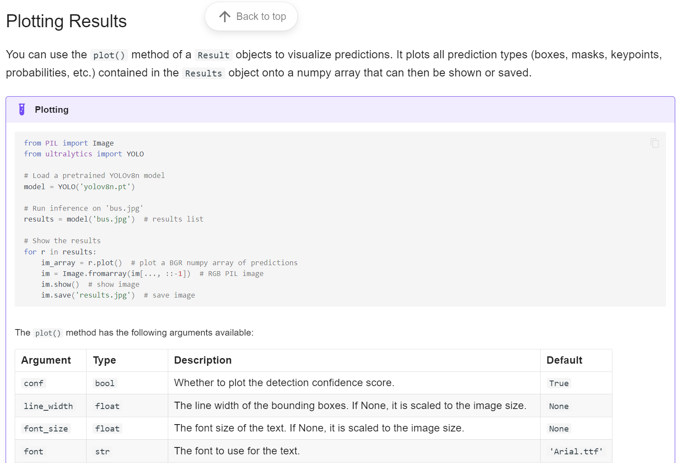
Task: Select the line_width argument code label
Action: [x=48, y=406]
